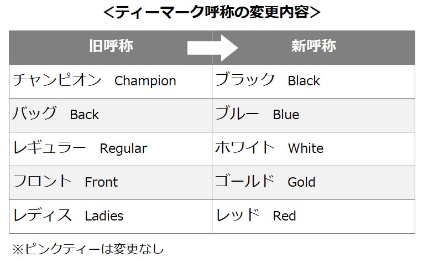Click the English word Champion
Viewport: 423px width, 267px height.
(x=145, y=81)
